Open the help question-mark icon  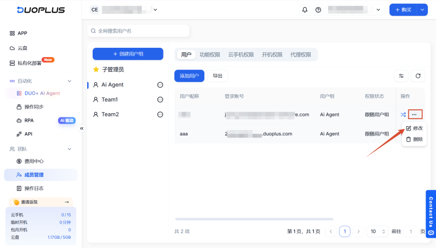click(318, 10)
